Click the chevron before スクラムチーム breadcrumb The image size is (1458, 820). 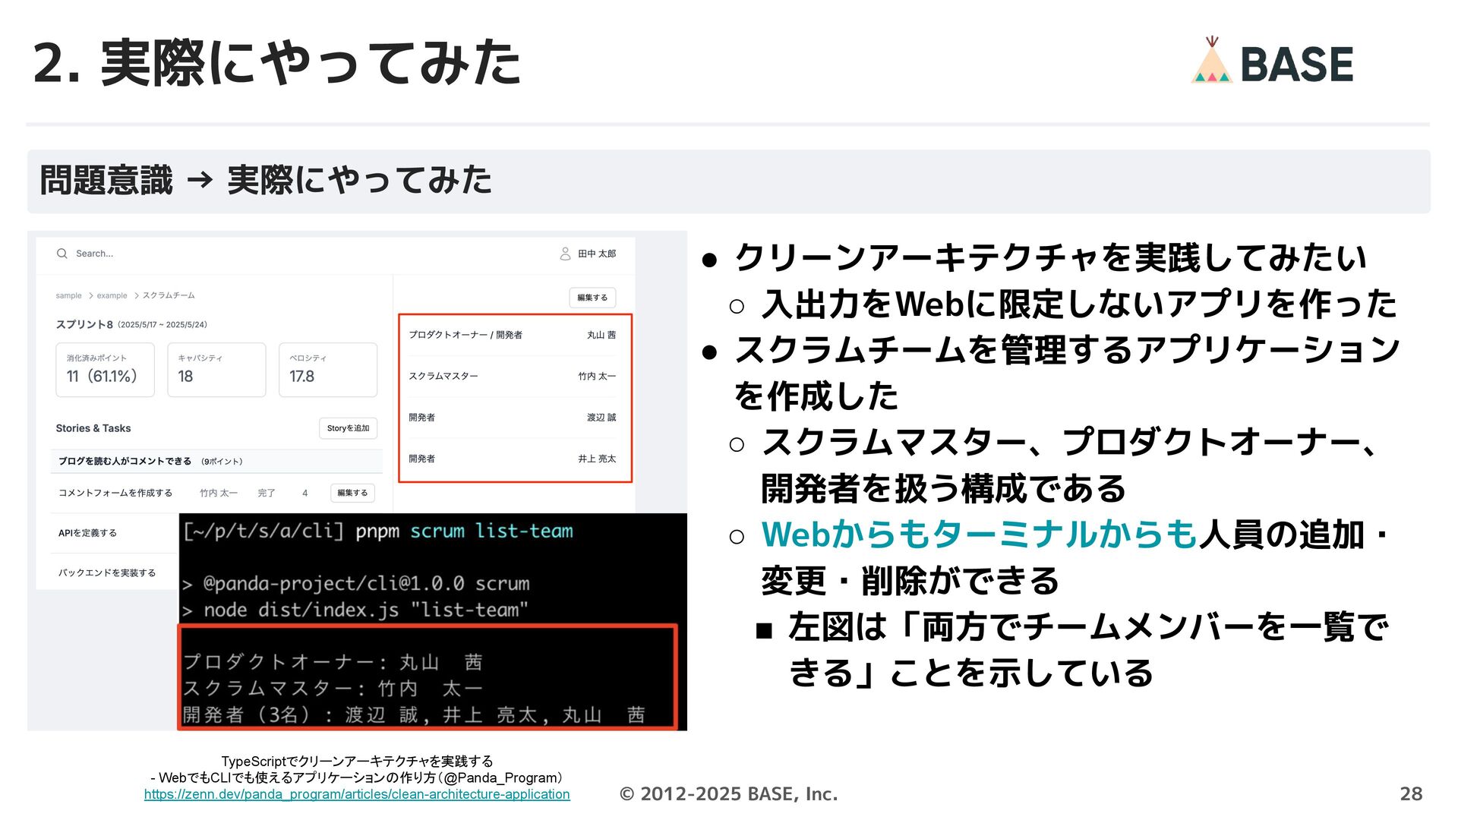pyautogui.click(x=137, y=295)
